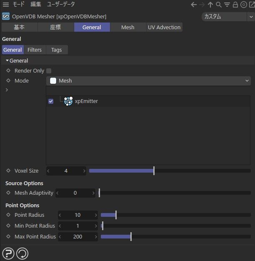Click the chevron next to カスタム
This screenshot has width=255, height=261.
(x=251, y=17)
